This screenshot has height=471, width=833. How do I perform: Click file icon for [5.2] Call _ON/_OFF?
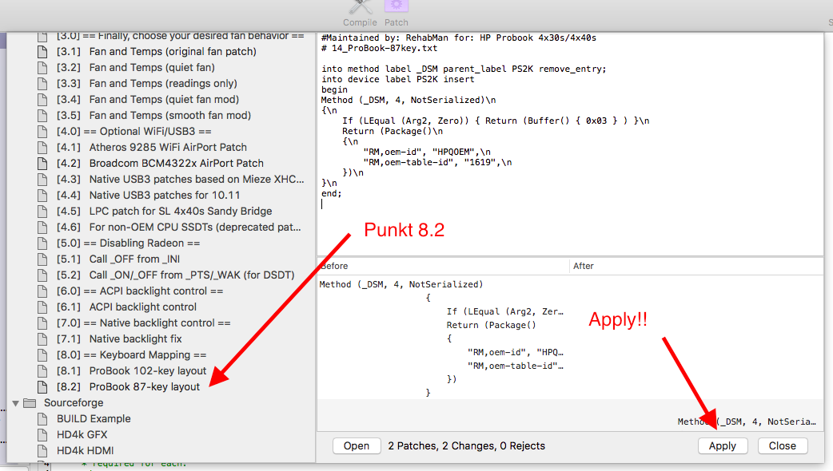tap(42, 275)
